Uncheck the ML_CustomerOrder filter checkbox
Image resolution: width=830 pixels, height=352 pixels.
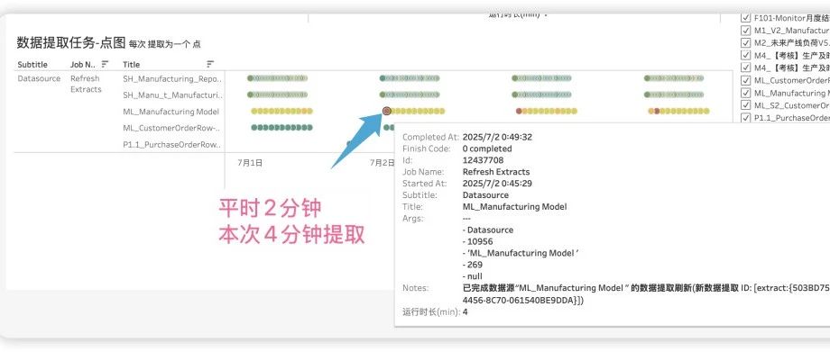tap(746, 80)
